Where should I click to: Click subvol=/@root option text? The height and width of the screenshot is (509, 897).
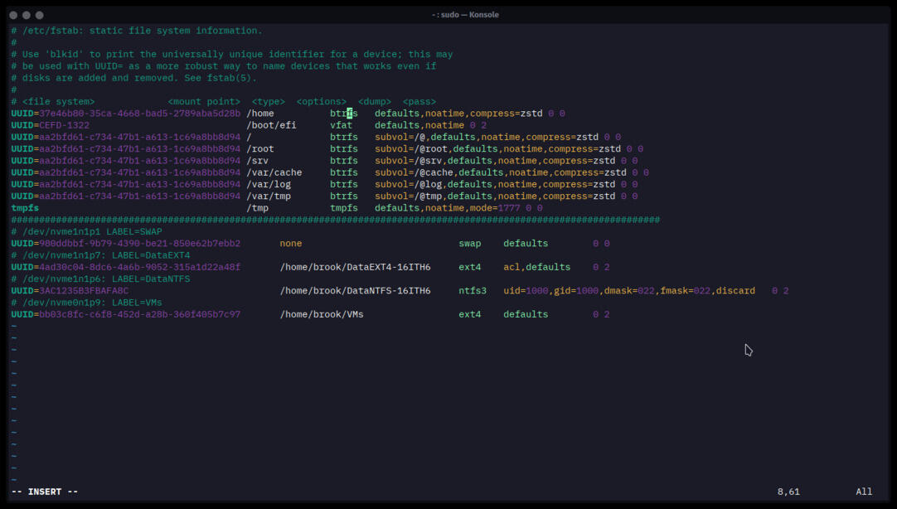411,148
